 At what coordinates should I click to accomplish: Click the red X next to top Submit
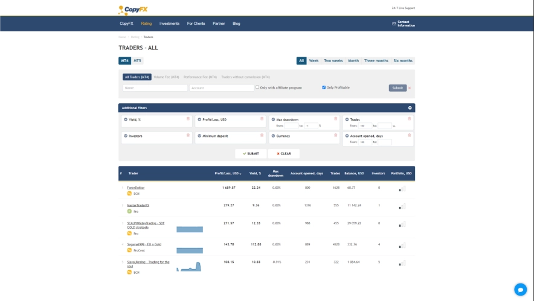[410, 88]
